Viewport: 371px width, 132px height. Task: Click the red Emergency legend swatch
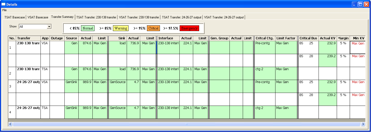point(190,28)
